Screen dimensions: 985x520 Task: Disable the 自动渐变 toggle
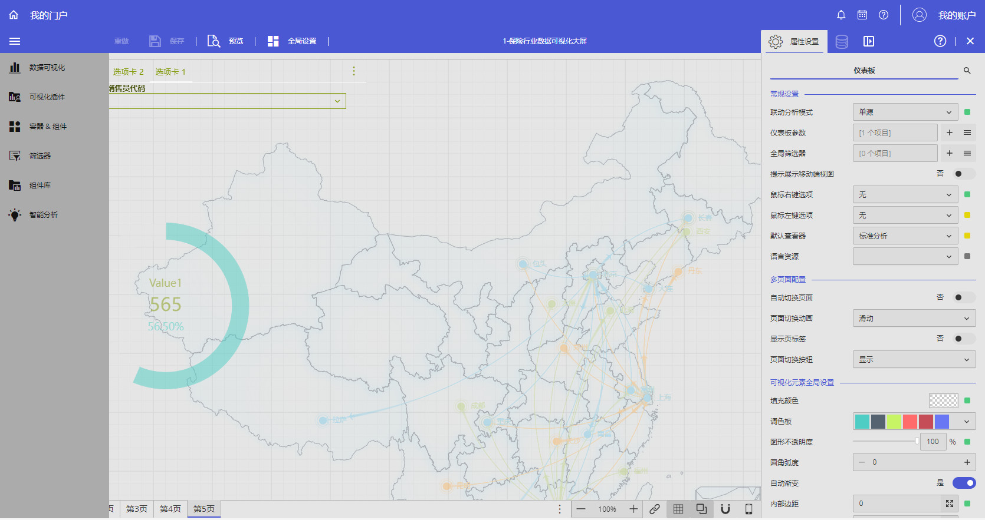[964, 483]
